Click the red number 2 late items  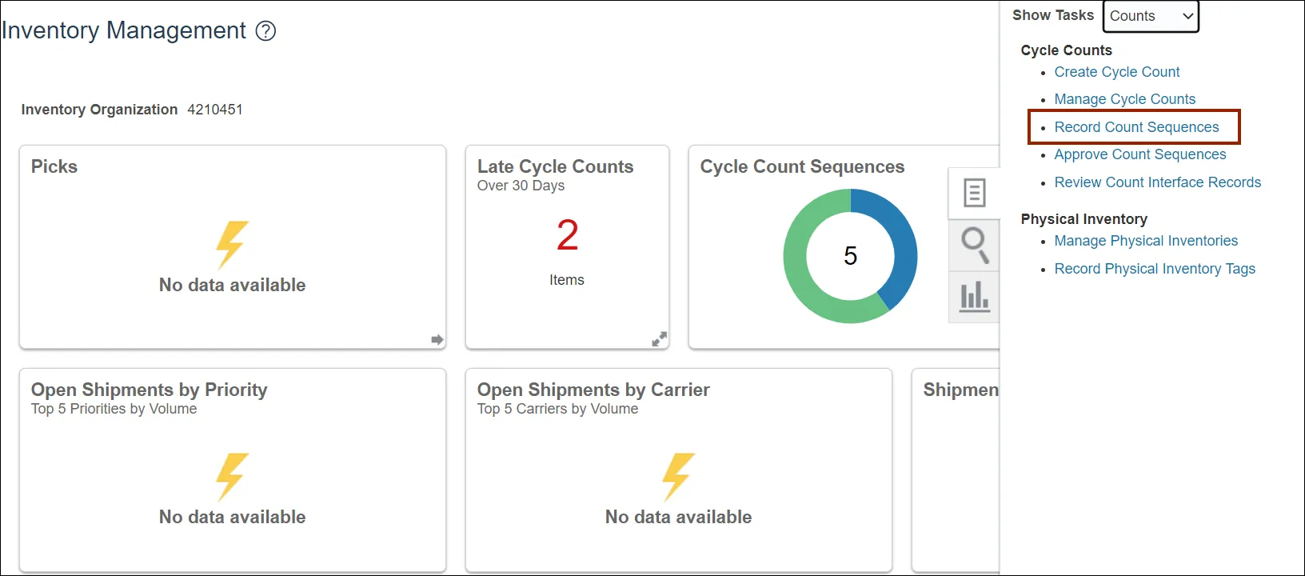567,235
